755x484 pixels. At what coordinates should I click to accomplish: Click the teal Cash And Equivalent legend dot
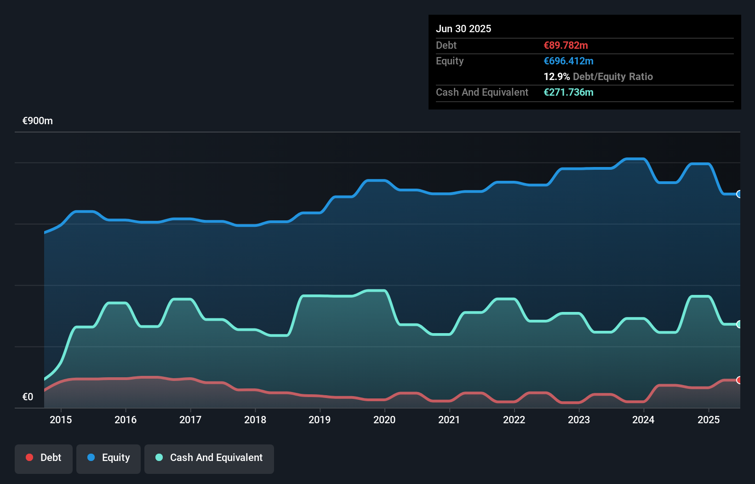click(159, 457)
